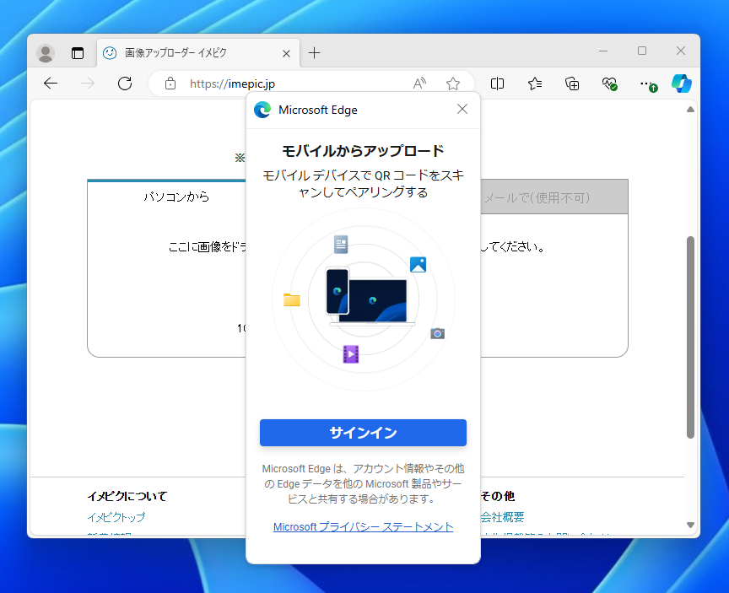This screenshot has width=729, height=593.
Task: Open reading view with the A) icon
Action: click(419, 84)
